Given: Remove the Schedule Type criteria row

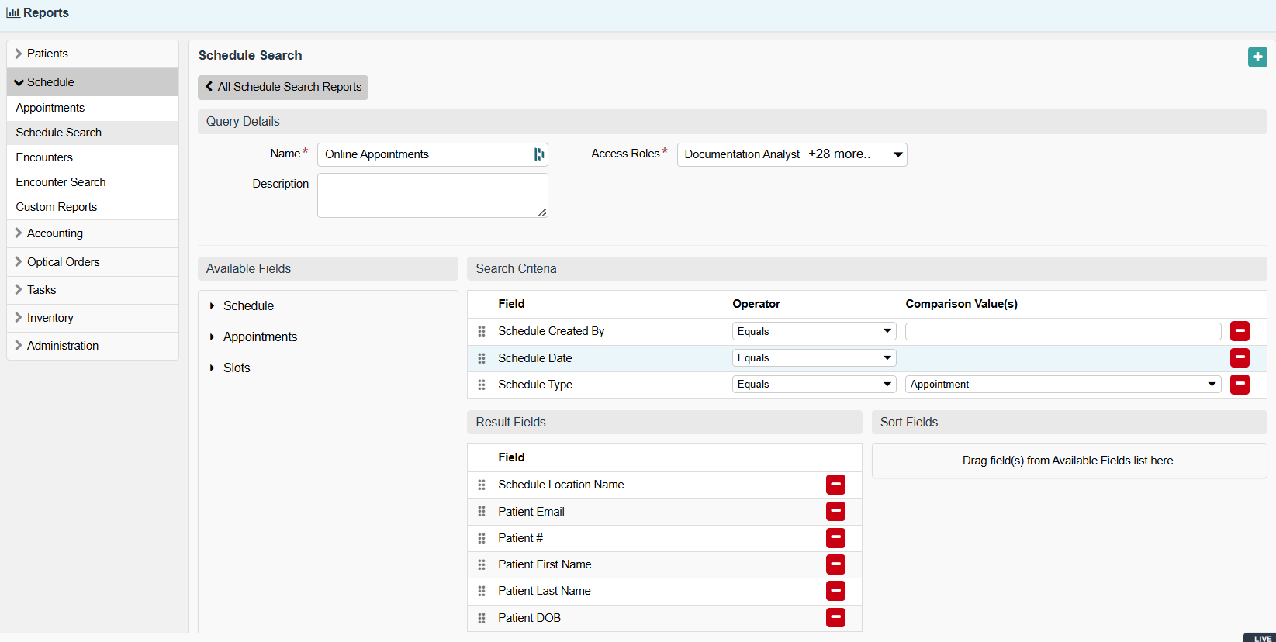Looking at the screenshot, I should [1240, 385].
